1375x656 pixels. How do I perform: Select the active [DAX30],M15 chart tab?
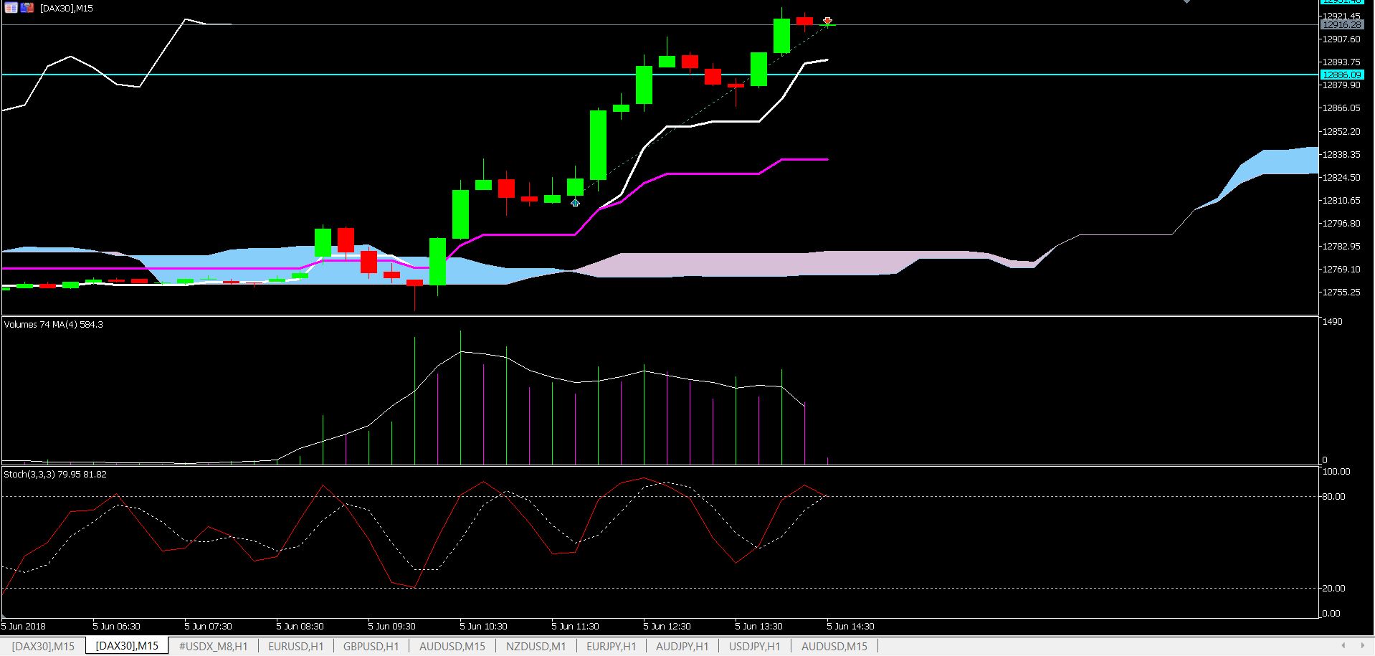click(x=127, y=645)
